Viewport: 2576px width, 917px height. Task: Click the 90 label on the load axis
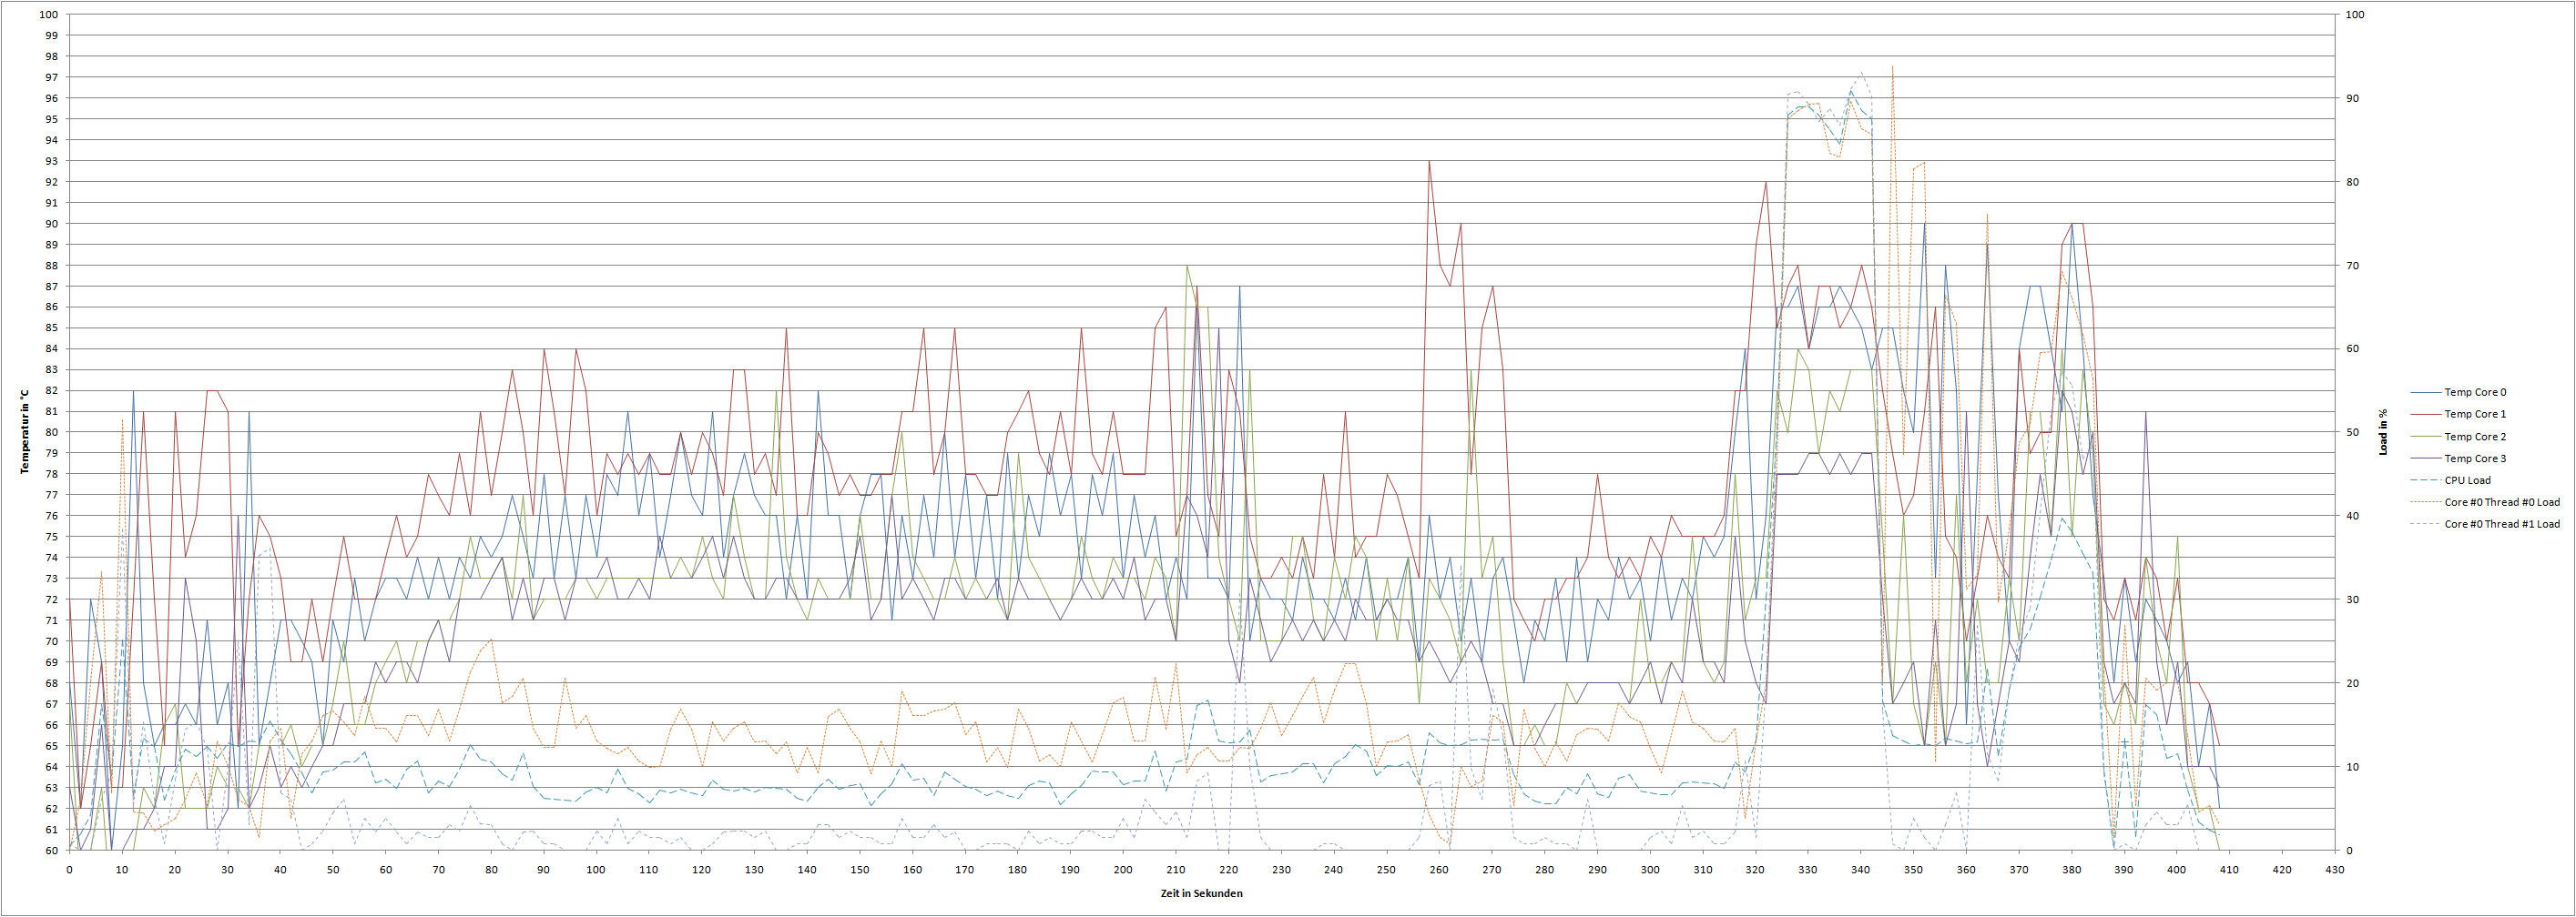click(2353, 99)
